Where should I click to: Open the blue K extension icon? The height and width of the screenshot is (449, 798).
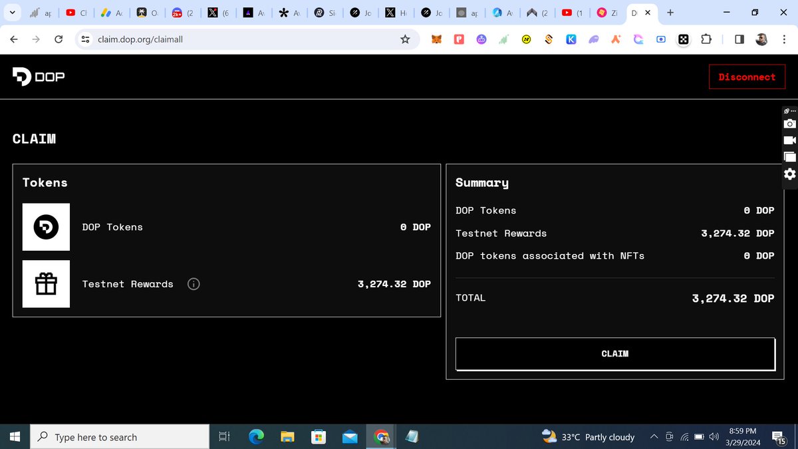(571, 40)
